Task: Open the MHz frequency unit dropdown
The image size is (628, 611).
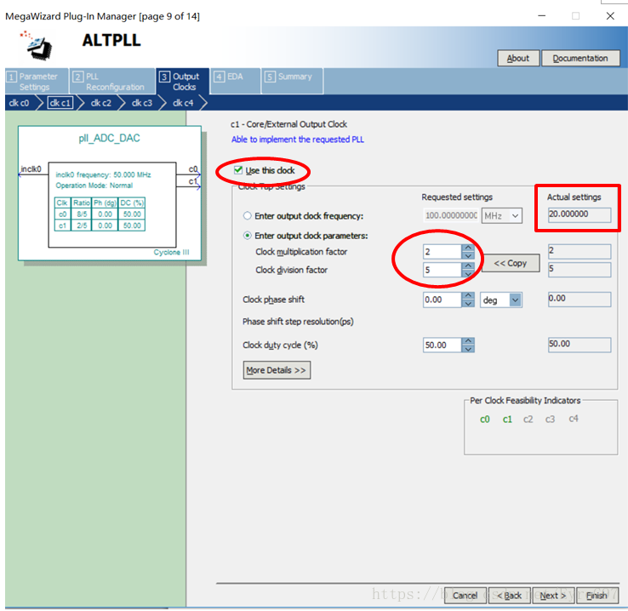Action: (502, 216)
